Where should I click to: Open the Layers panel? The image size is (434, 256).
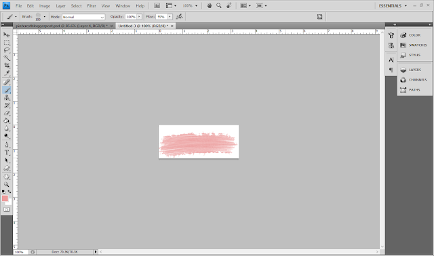pos(414,70)
